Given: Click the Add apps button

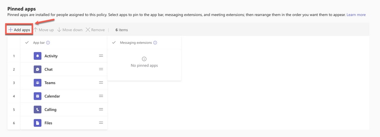Looking at the screenshot, I should [19, 30].
